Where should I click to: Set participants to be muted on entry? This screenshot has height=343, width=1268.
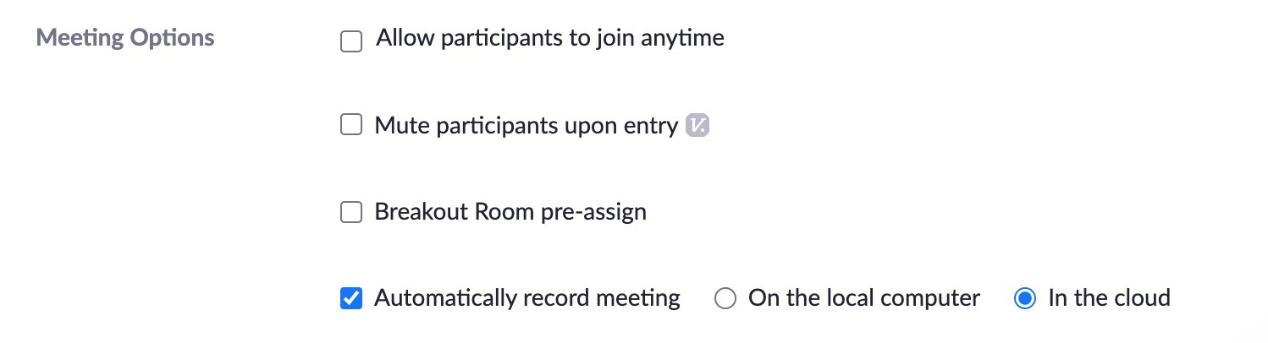pyautogui.click(x=350, y=126)
